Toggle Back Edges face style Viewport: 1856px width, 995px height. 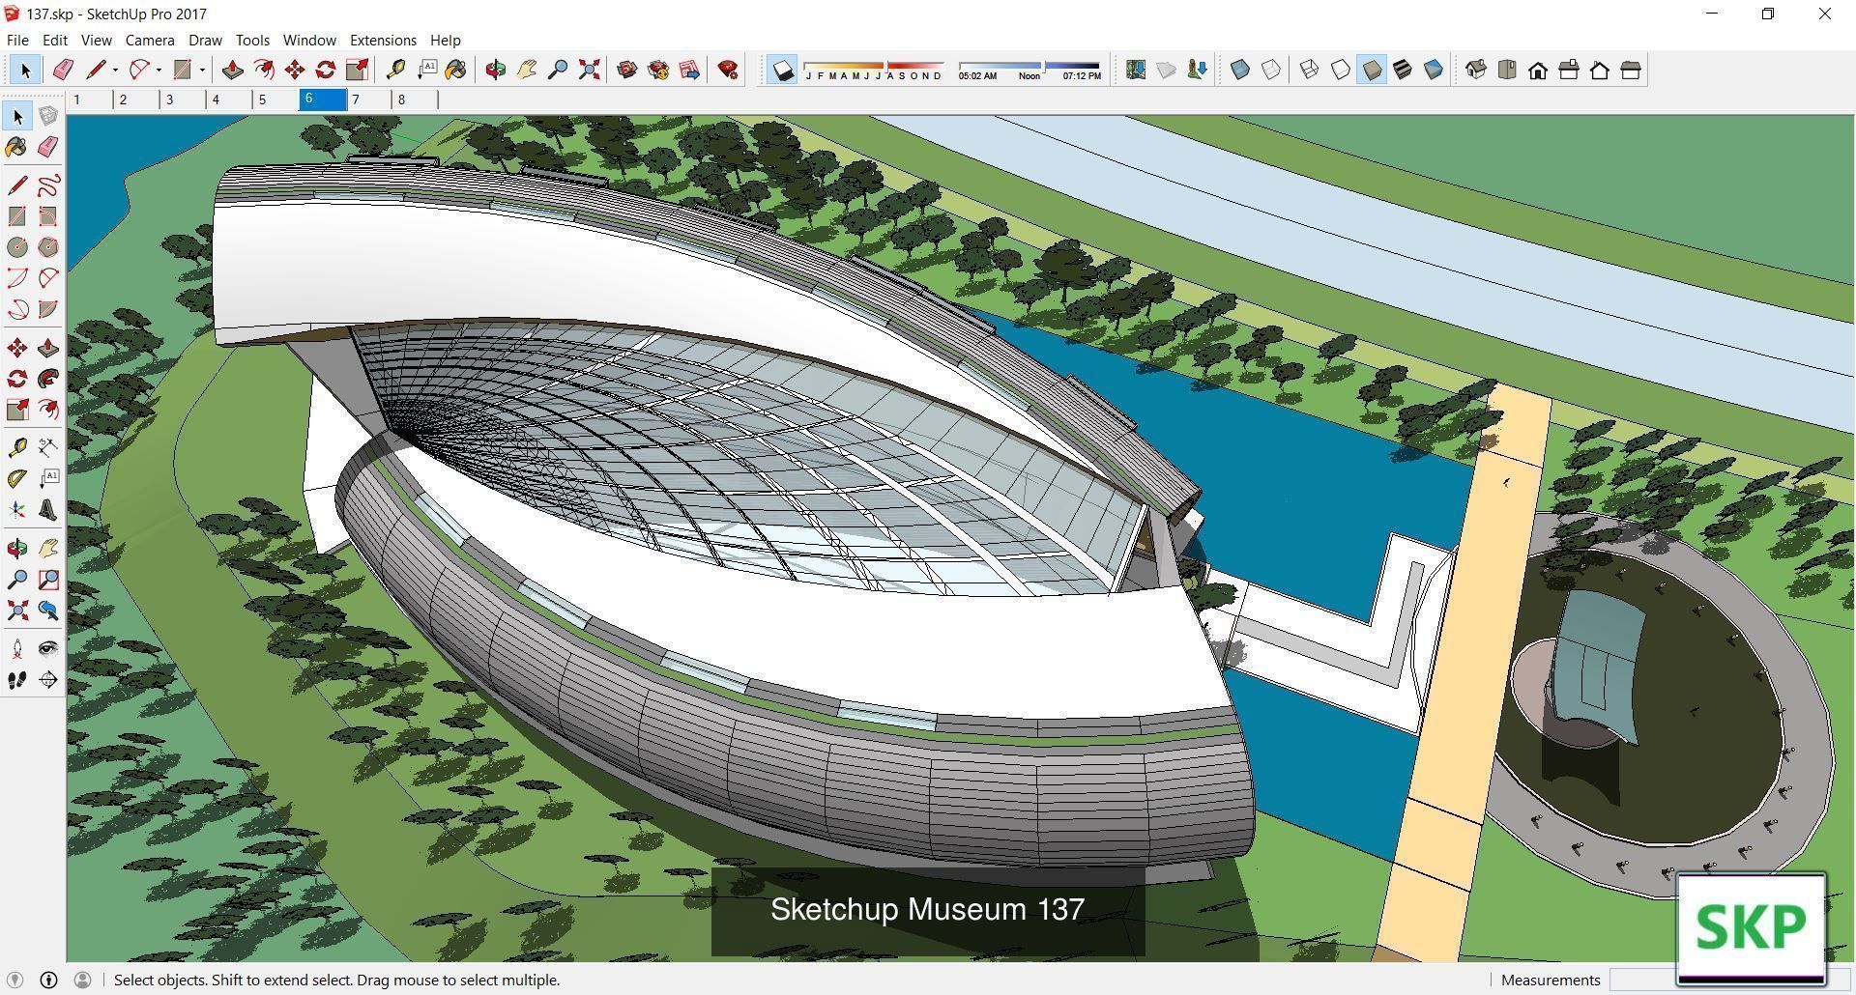point(1271,70)
